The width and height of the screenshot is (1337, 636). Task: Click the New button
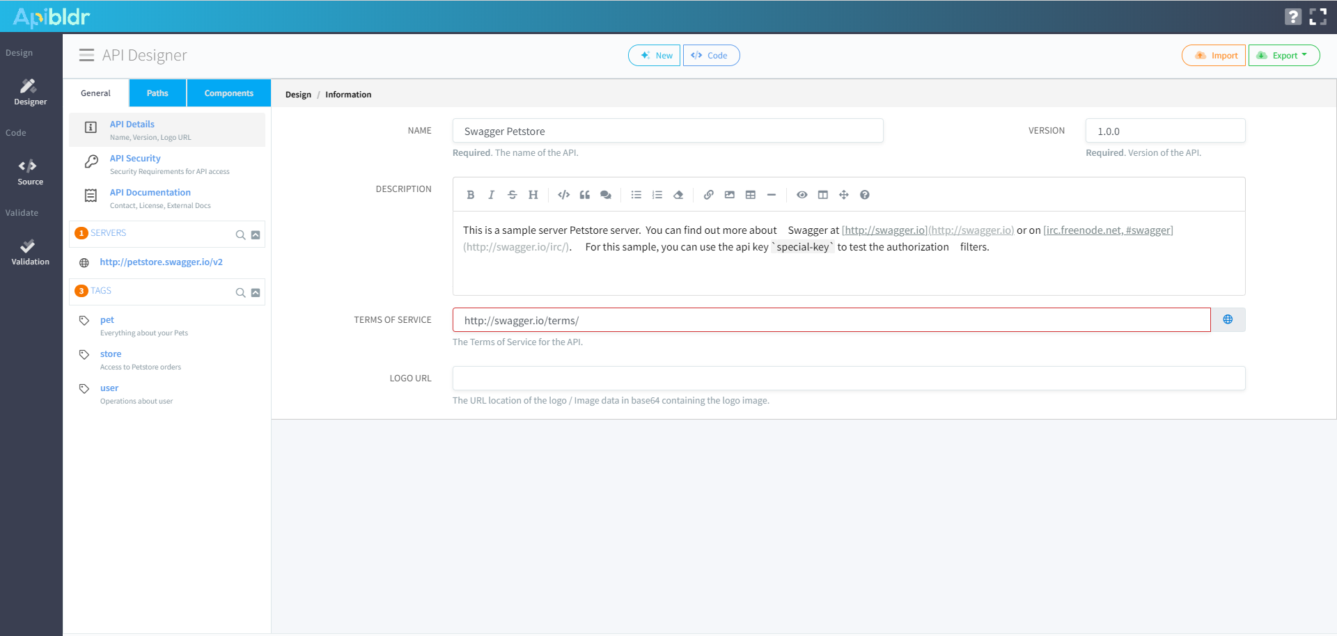(655, 55)
